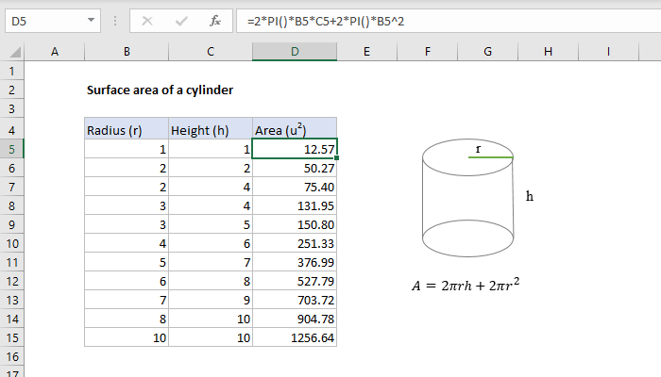Click the formula bar resize dots handle

point(115,21)
